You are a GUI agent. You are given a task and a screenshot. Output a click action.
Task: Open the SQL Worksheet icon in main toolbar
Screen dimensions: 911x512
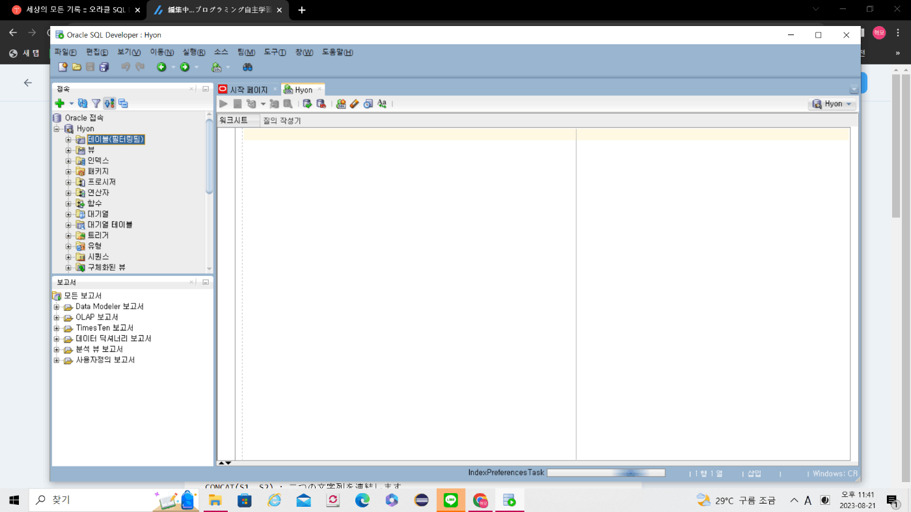click(216, 67)
